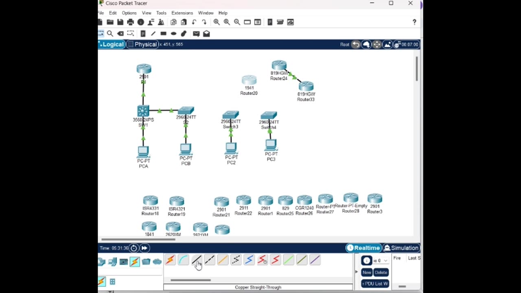Image resolution: width=521 pixels, height=293 pixels.
Task: Expand the PDU panel arrow
Action: coord(357,272)
